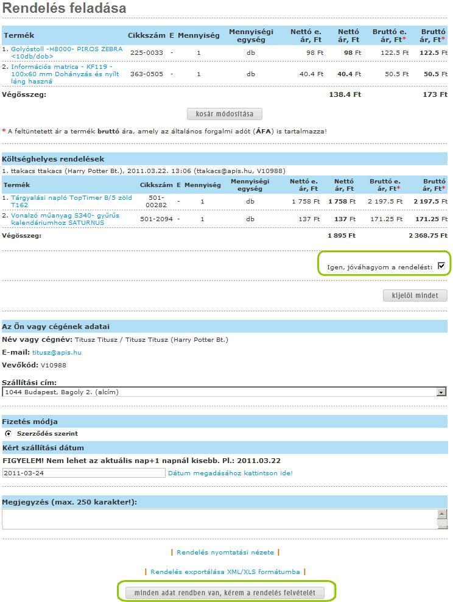Image resolution: width=453 pixels, height=602 pixels.
Task: Click gross price 2 197.5 Ft bold value
Action: tap(430, 201)
